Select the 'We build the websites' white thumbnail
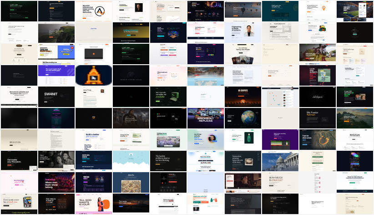The width and height of the screenshot is (374, 215). [x=19, y=97]
